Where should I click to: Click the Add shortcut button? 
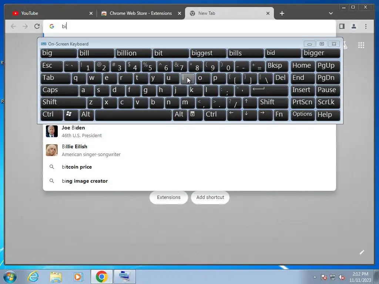210,197
